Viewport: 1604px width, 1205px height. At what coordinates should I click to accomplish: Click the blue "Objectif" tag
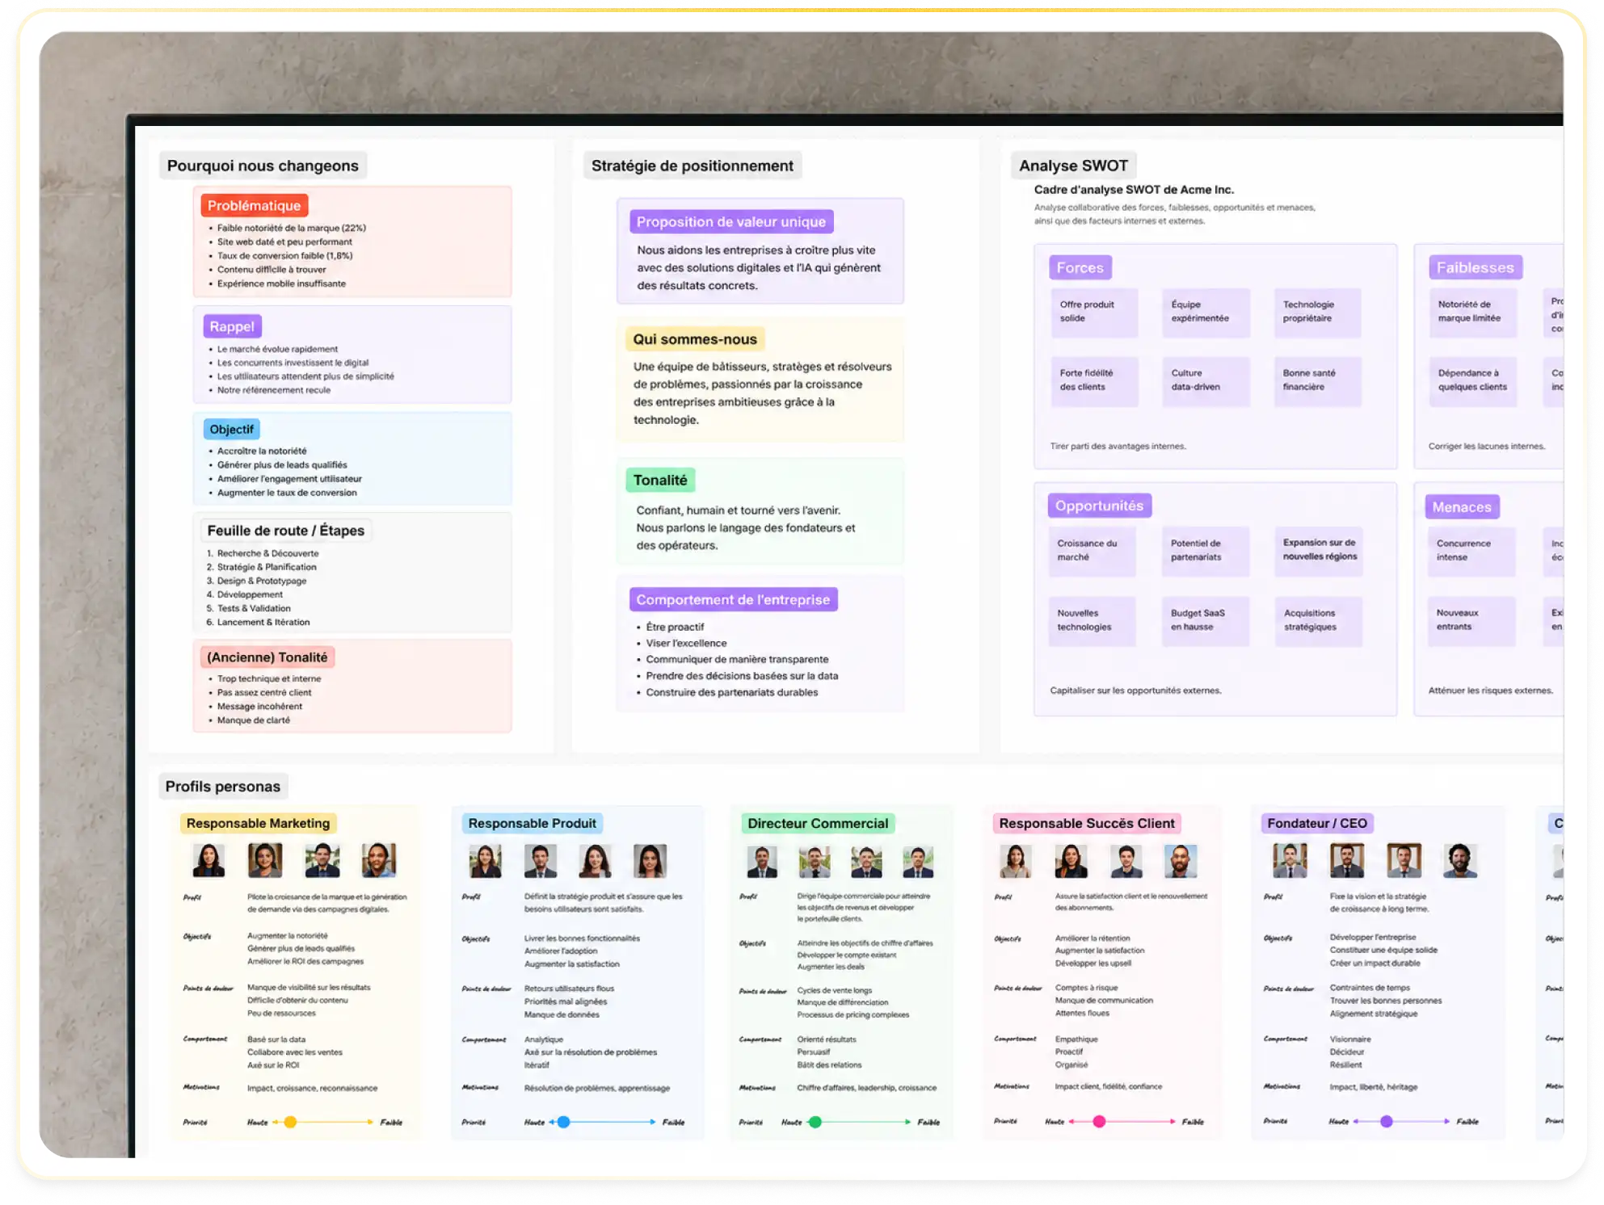pos(231,430)
